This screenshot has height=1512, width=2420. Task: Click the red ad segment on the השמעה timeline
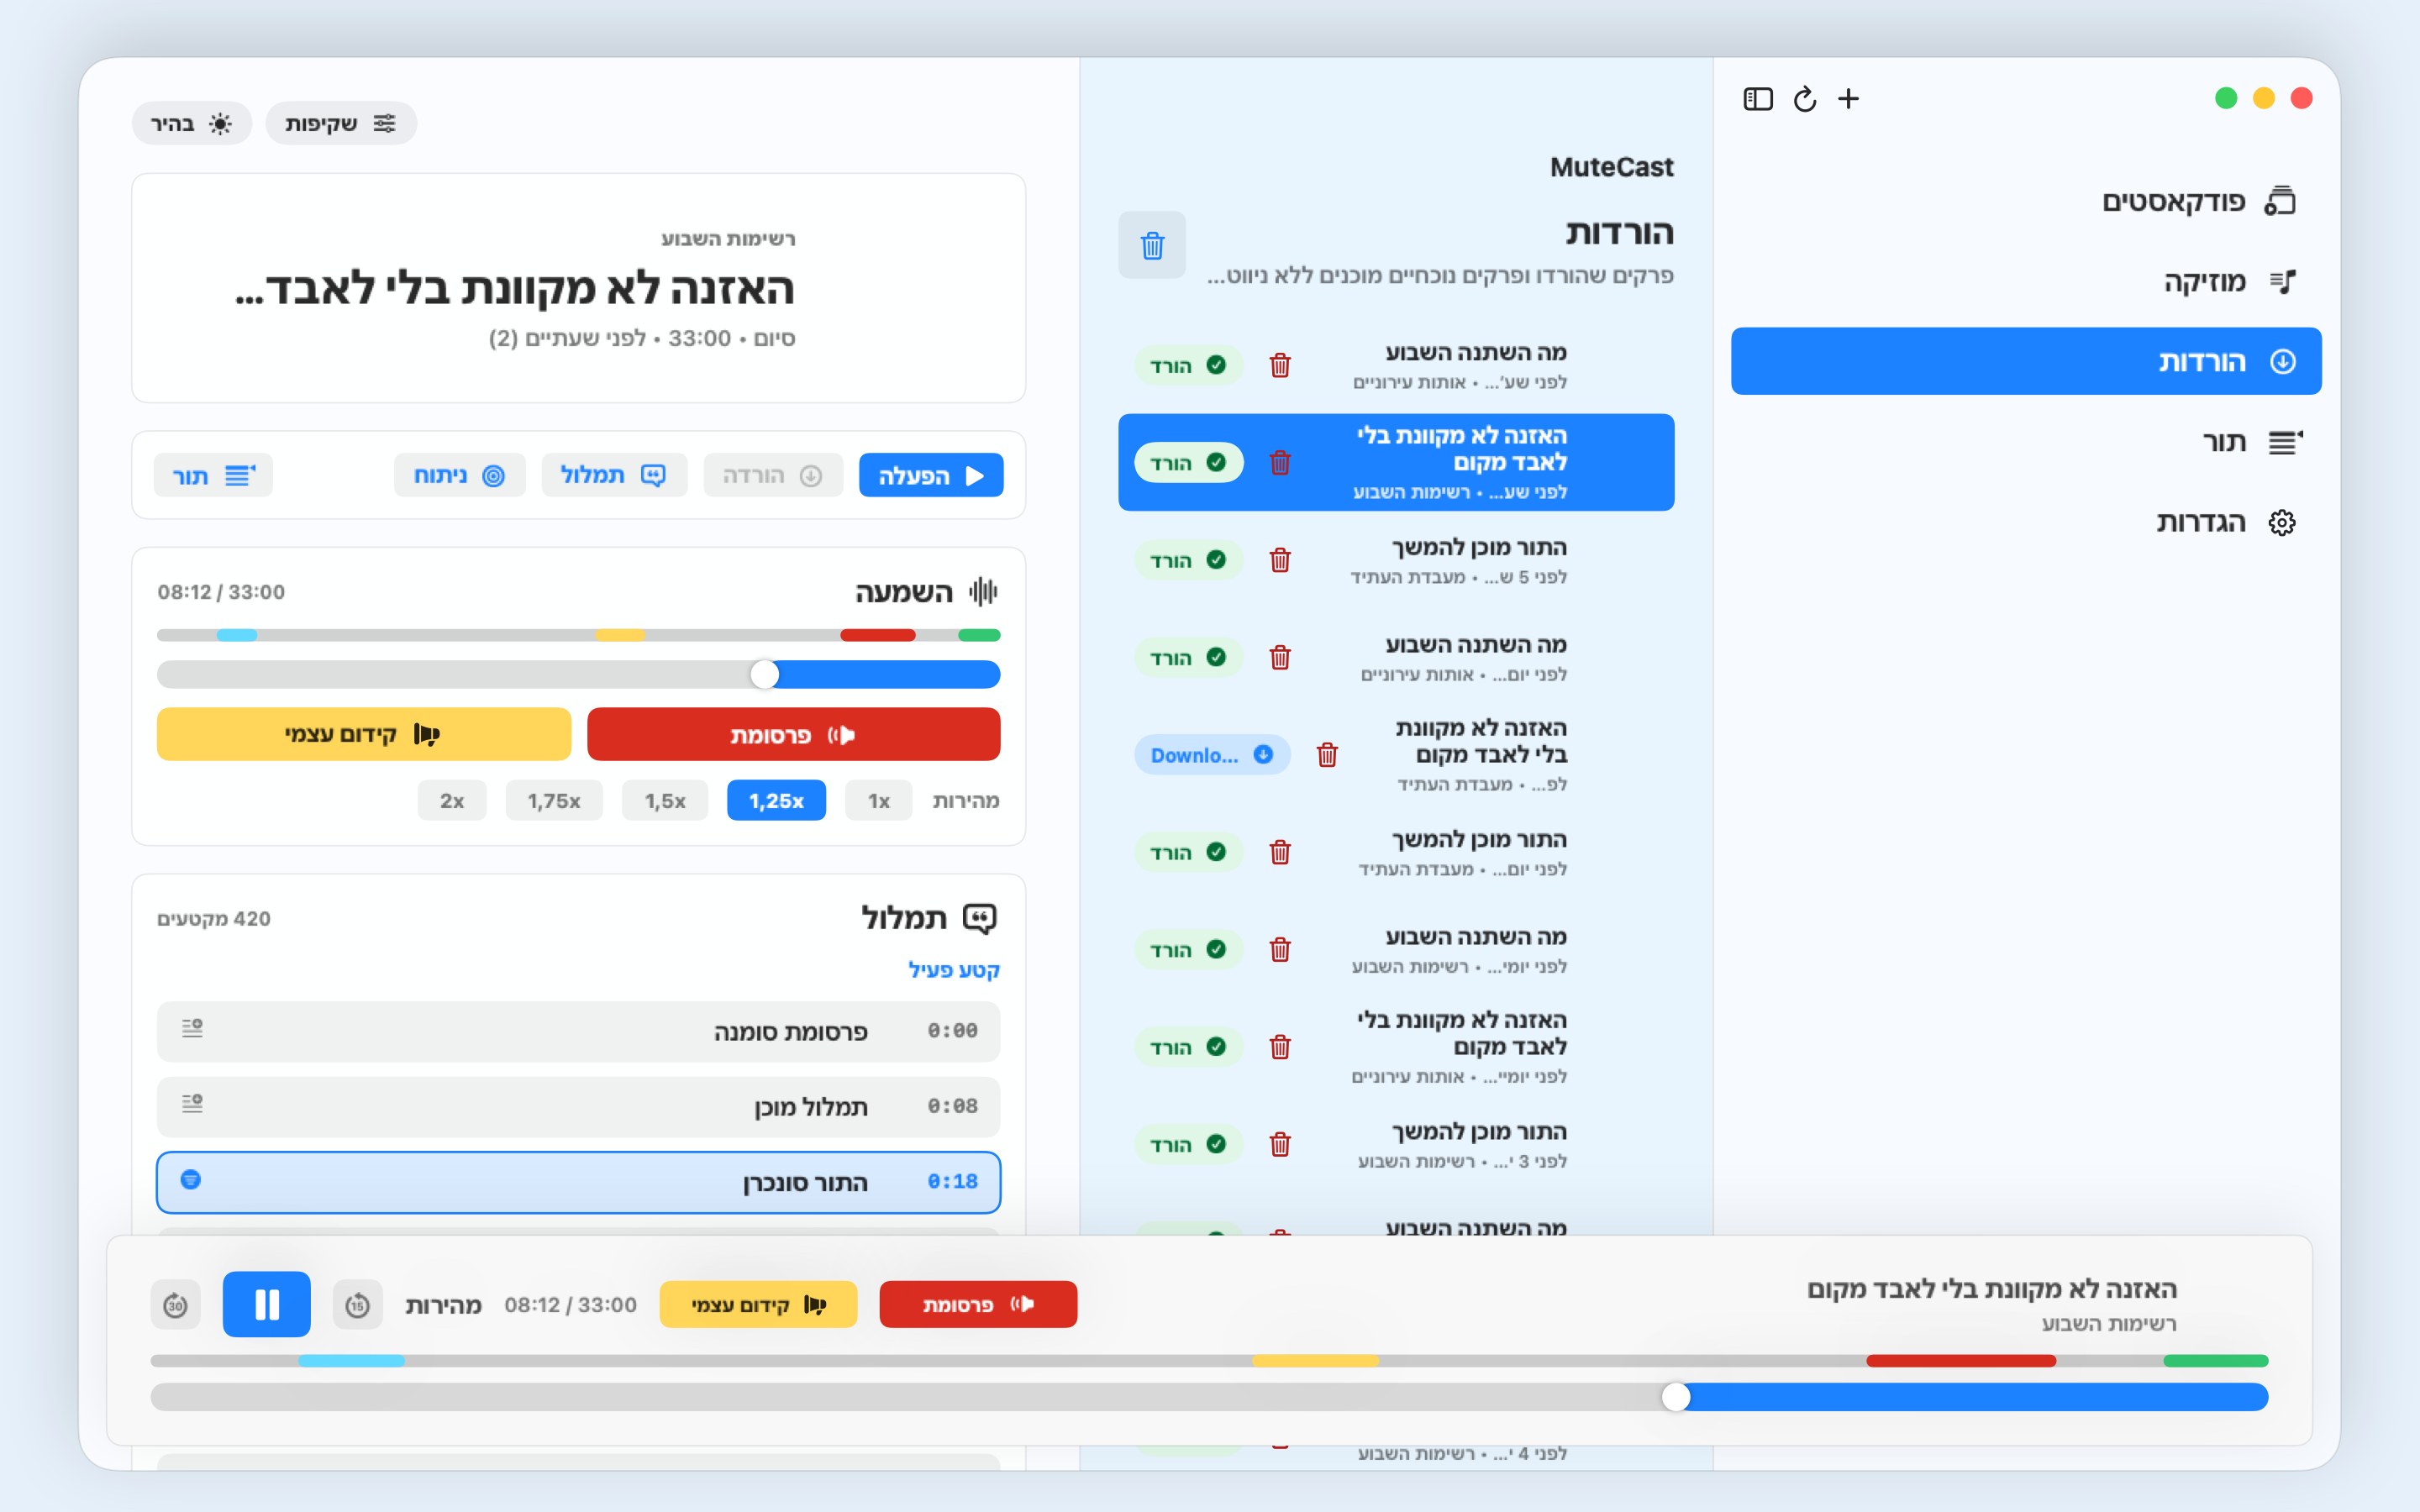tap(878, 635)
